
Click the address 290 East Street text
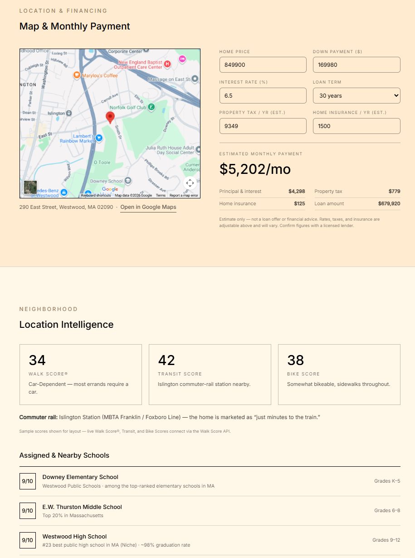[x=66, y=207]
